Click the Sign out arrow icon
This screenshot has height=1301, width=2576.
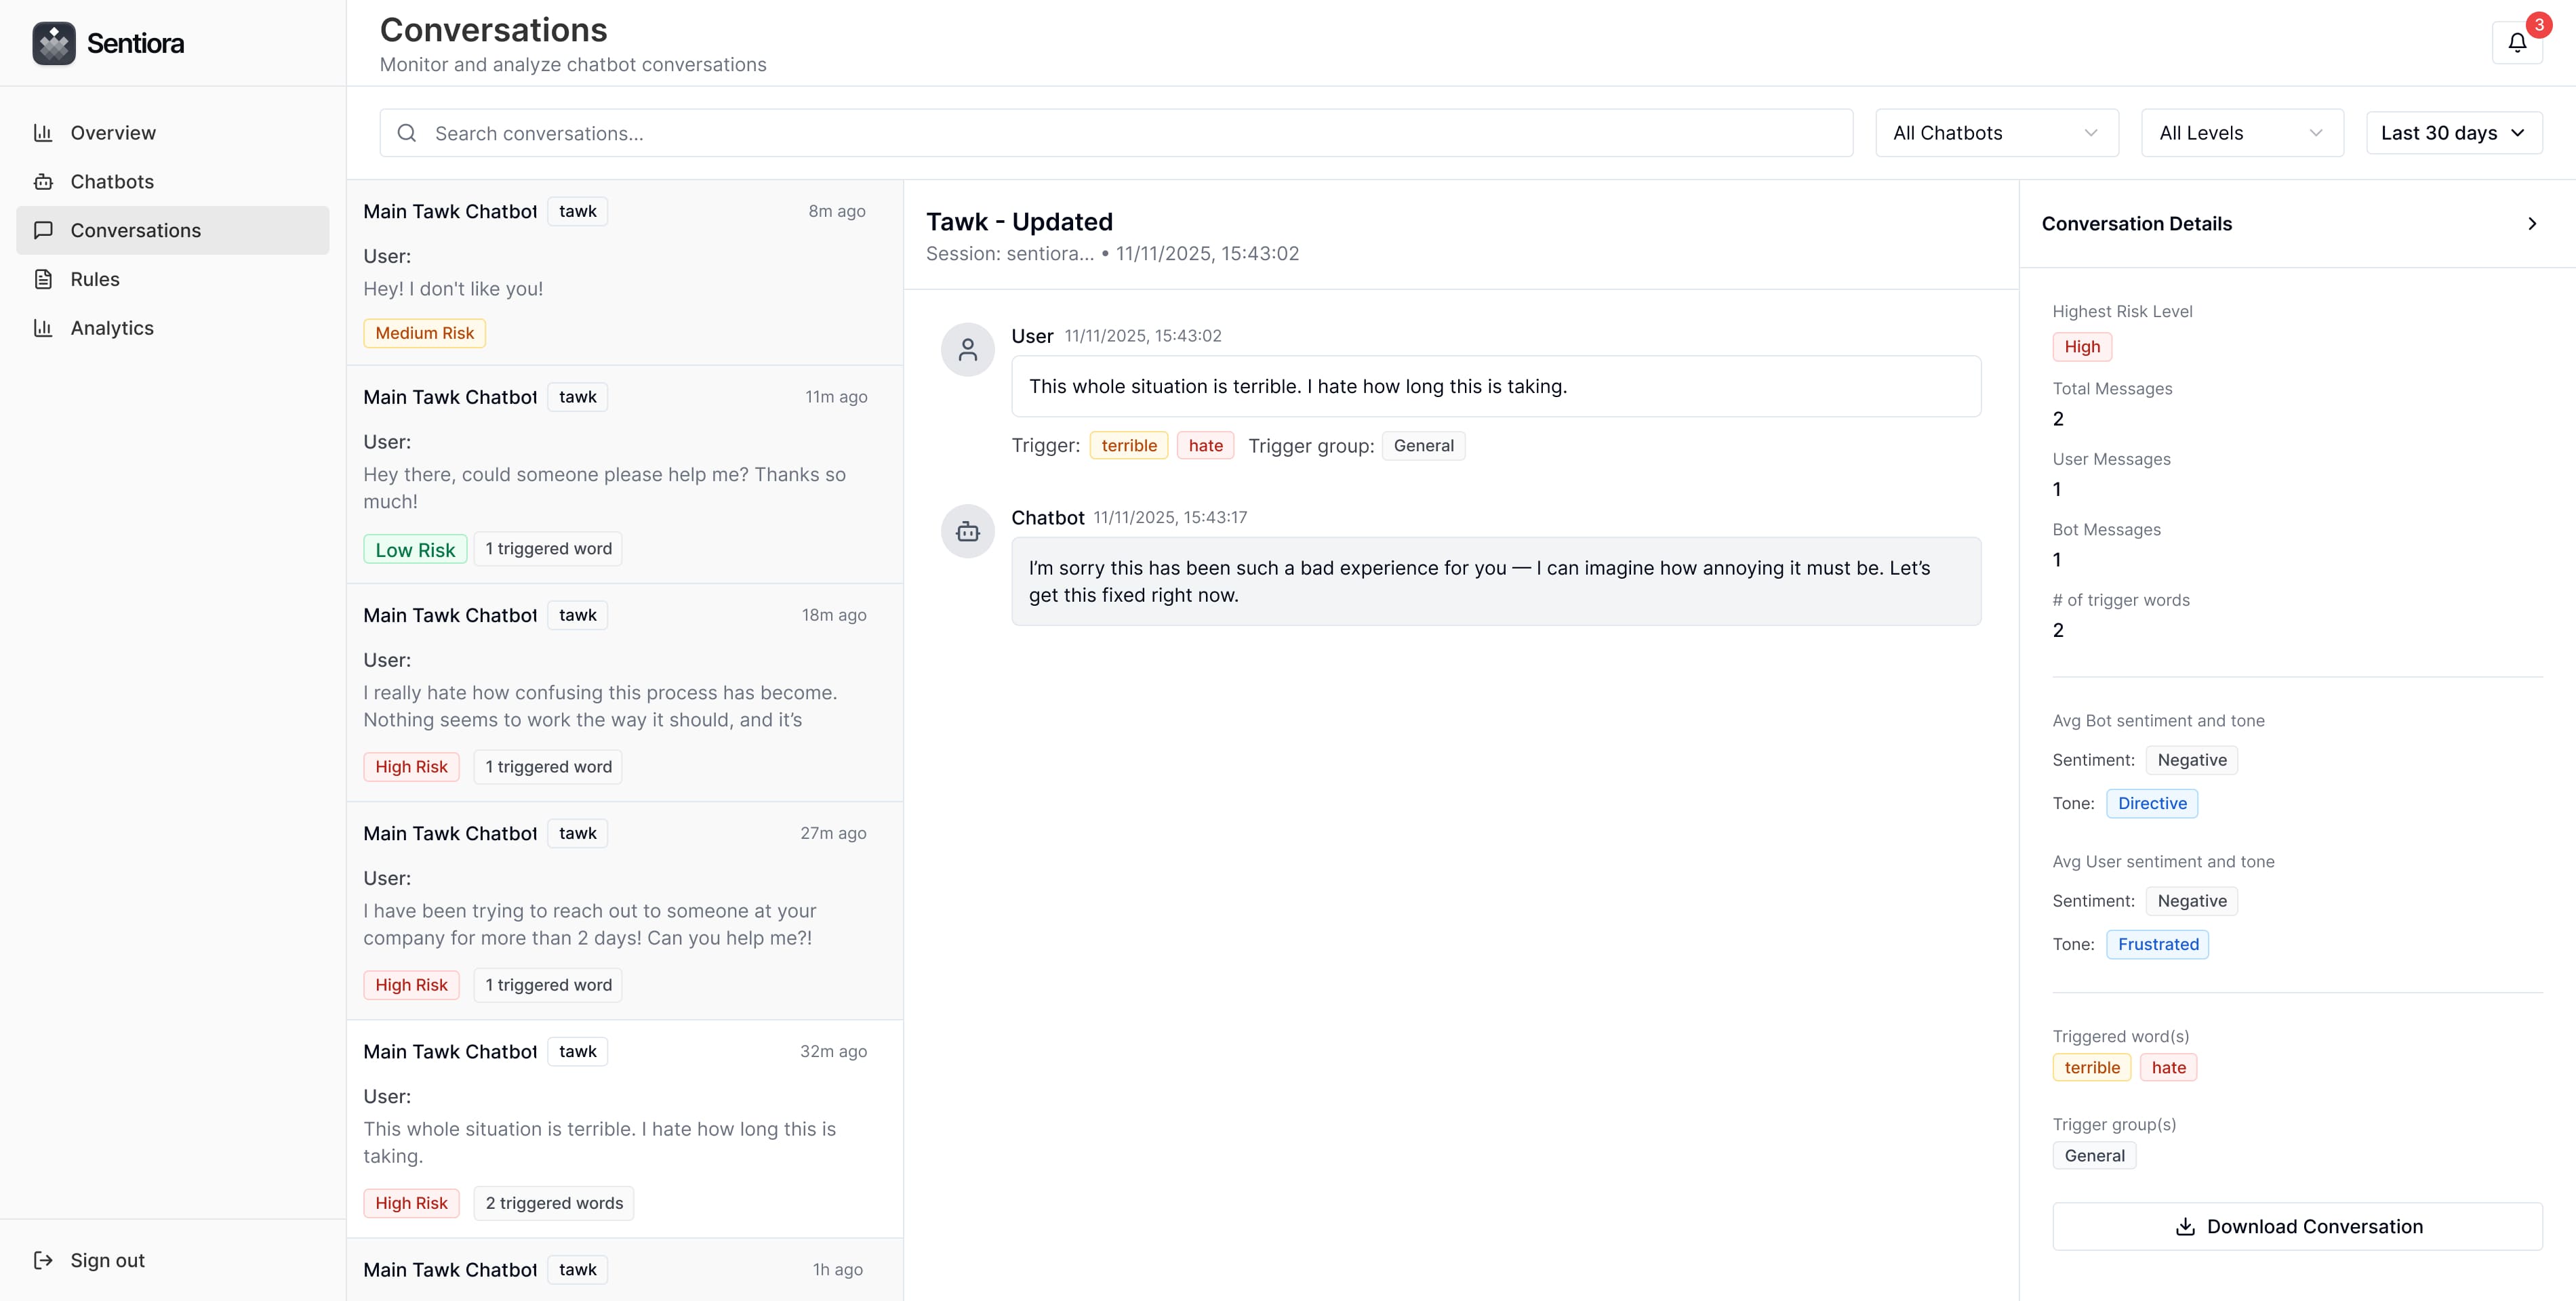pos(43,1260)
